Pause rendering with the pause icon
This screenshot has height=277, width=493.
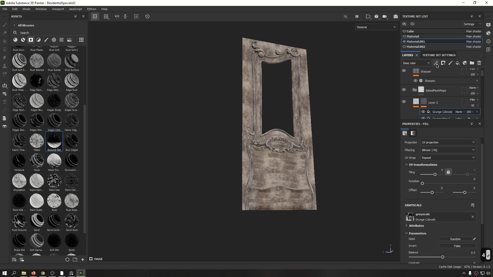(357, 16)
